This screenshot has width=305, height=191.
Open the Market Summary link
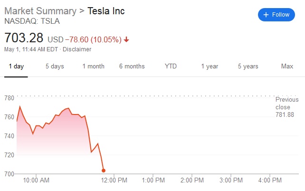[40, 11]
